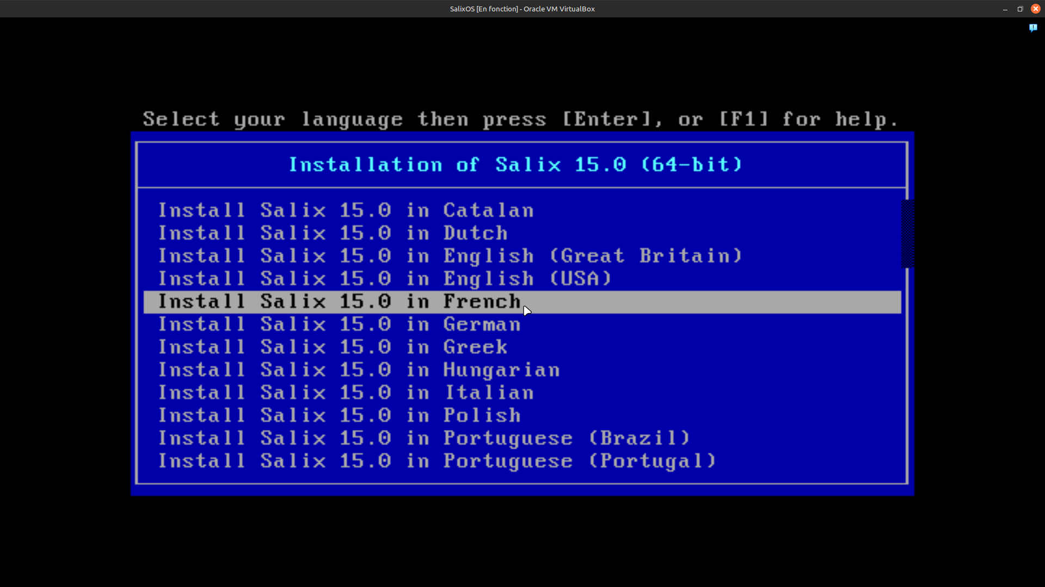Pick the Hungarian installation option

[359, 370]
